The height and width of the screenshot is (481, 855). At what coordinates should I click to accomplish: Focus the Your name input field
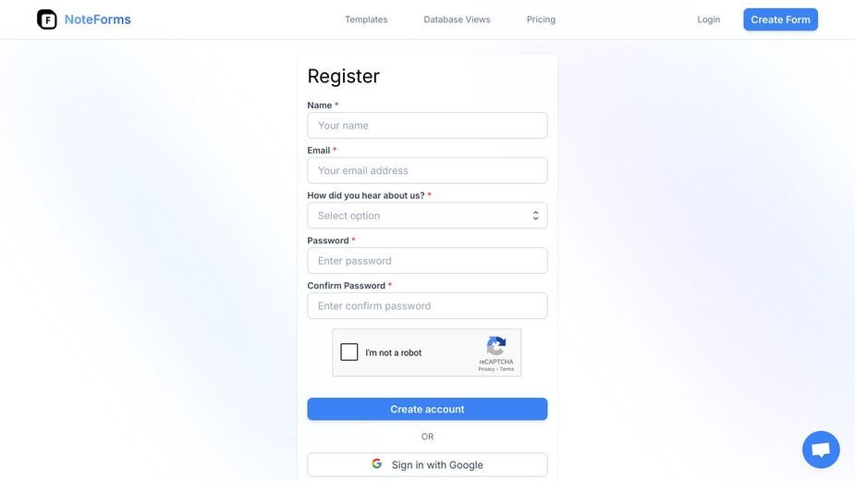[x=427, y=126]
